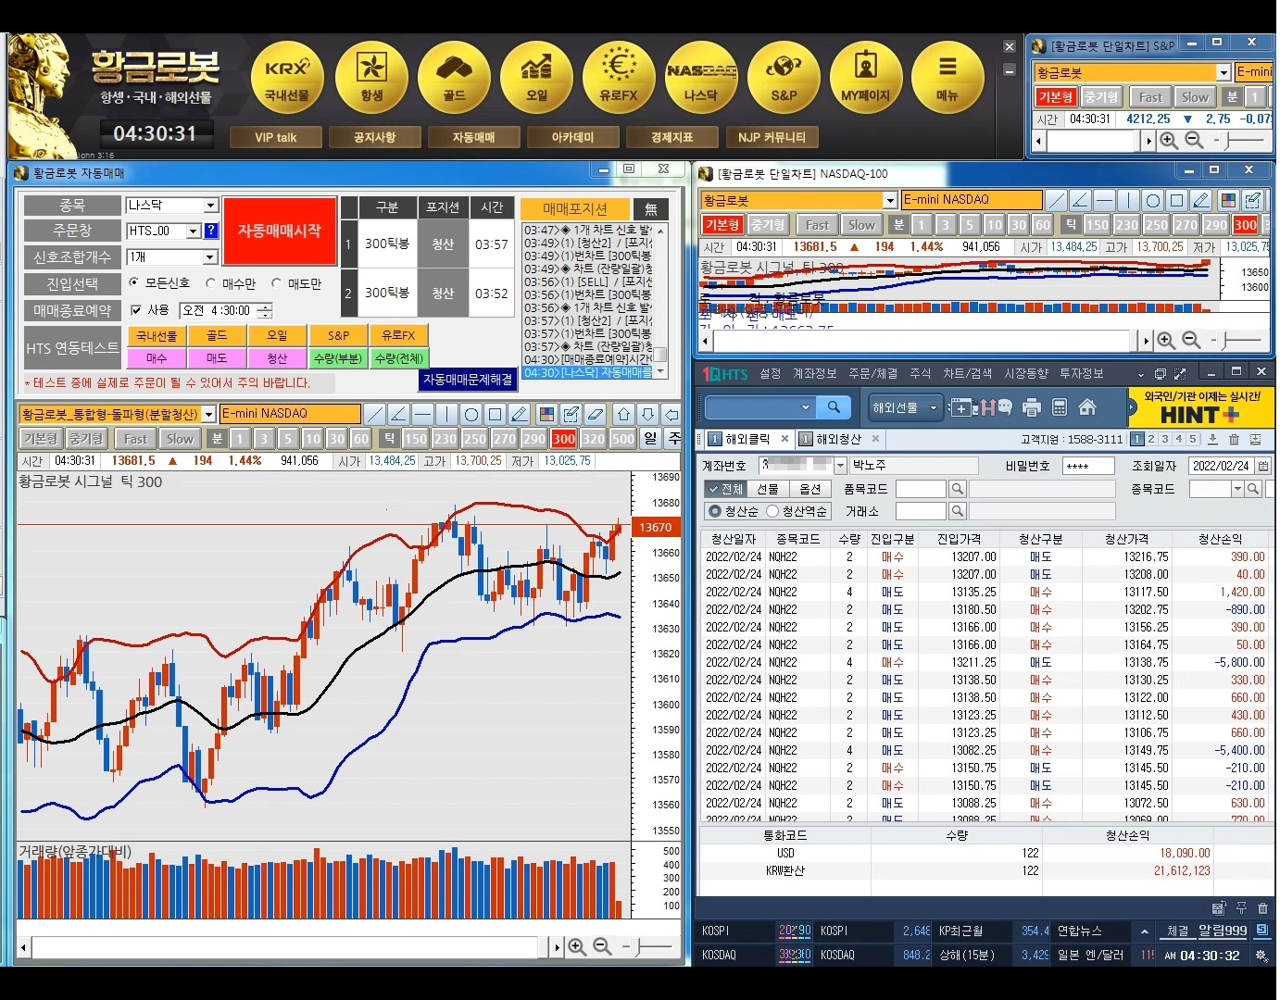This screenshot has height=1000, width=1280.
Task: Click chat bubble icon in 1Q HTS toolbar
Action: tap(1003, 407)
